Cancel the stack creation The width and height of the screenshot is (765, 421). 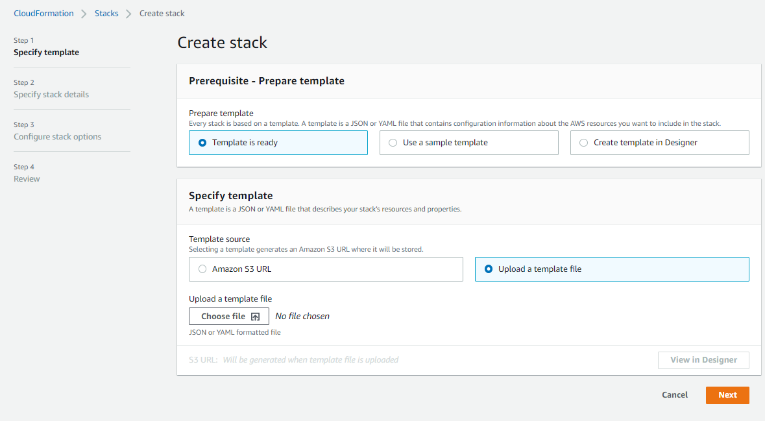click(x=674, y=394)
